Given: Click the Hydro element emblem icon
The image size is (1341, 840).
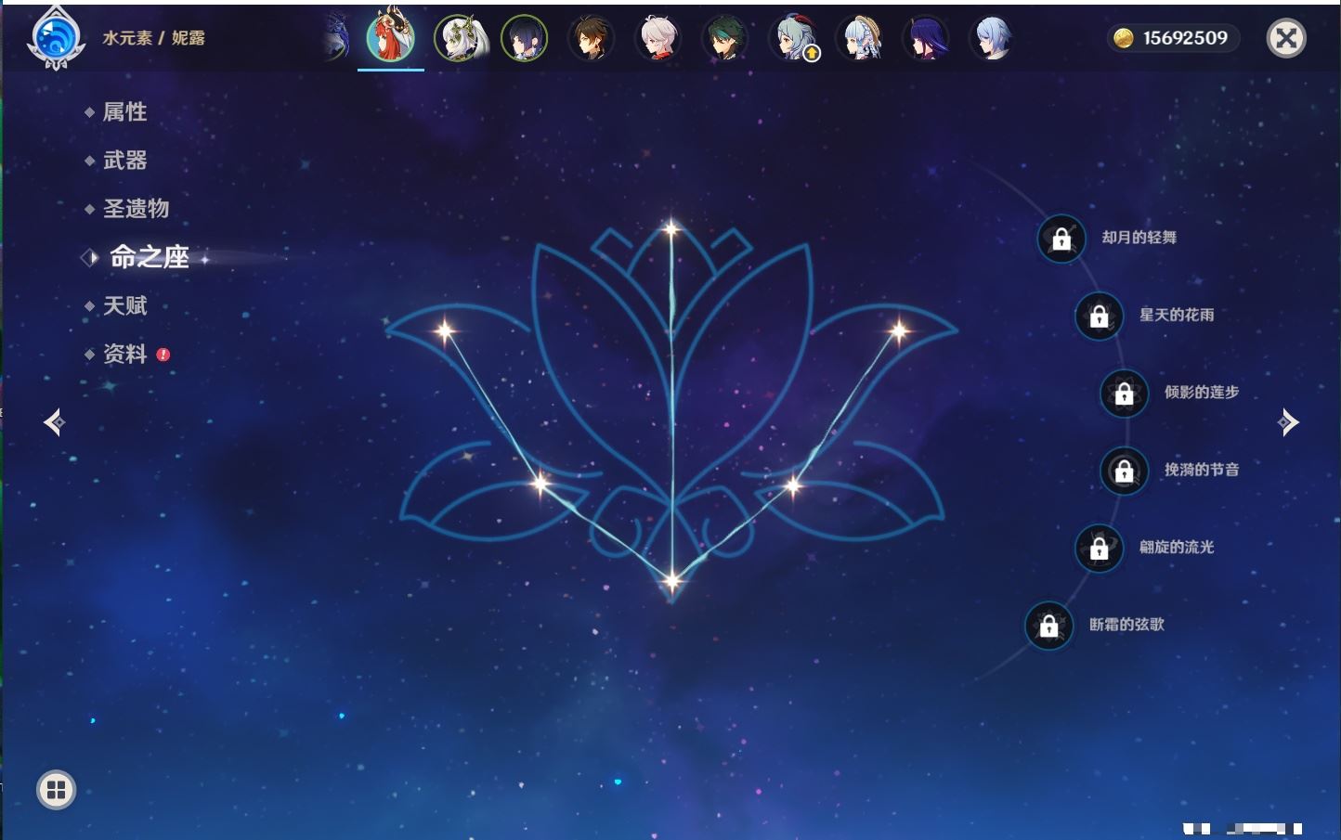Looking at the screenshot, I should click(x=57, y=38).
